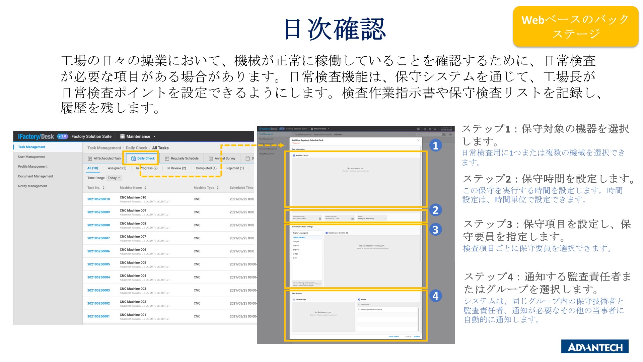Open Profile Management in the left sidebar
Viewport: 643px width, 362px height.
coord(33,167)
